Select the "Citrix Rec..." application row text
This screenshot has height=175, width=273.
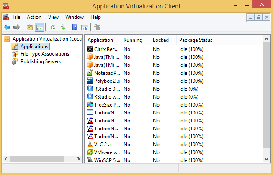pos(106,49)
